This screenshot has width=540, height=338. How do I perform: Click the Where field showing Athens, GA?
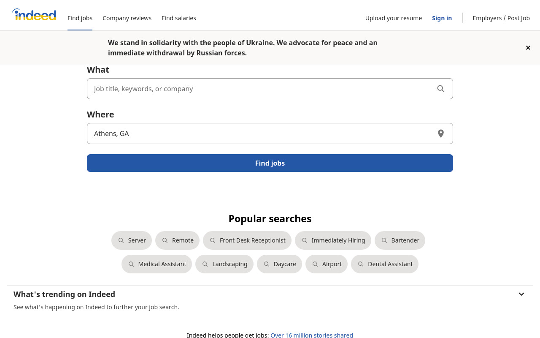click(x=270, y=134)
